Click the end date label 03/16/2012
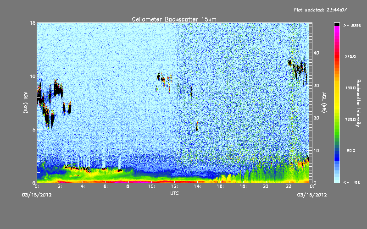Screen dimensions: 367x229 pyautogui.click(x=312, y=195)
